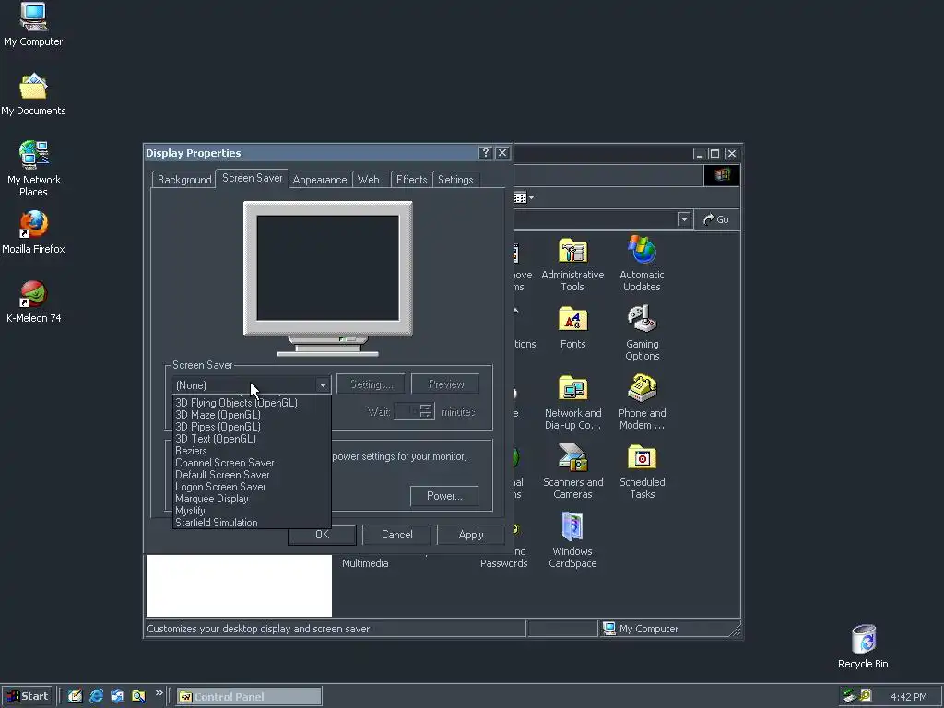Click the yellow document tray icon
944x708 pixels.
tap(866, 696)
